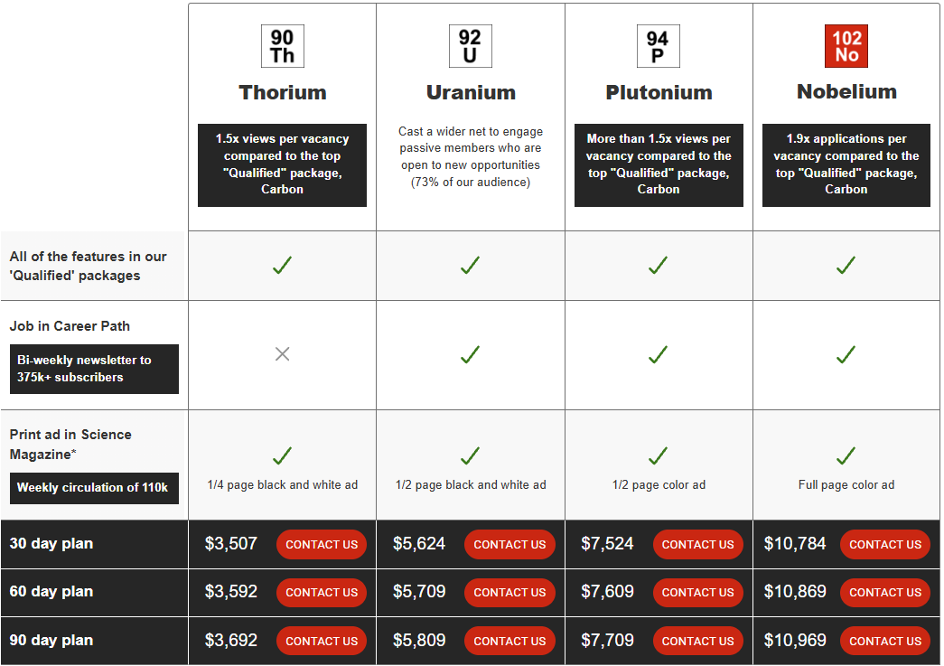944x666 pixels.
Task: Select the Thorium package heading
Action: pos(283,92)
